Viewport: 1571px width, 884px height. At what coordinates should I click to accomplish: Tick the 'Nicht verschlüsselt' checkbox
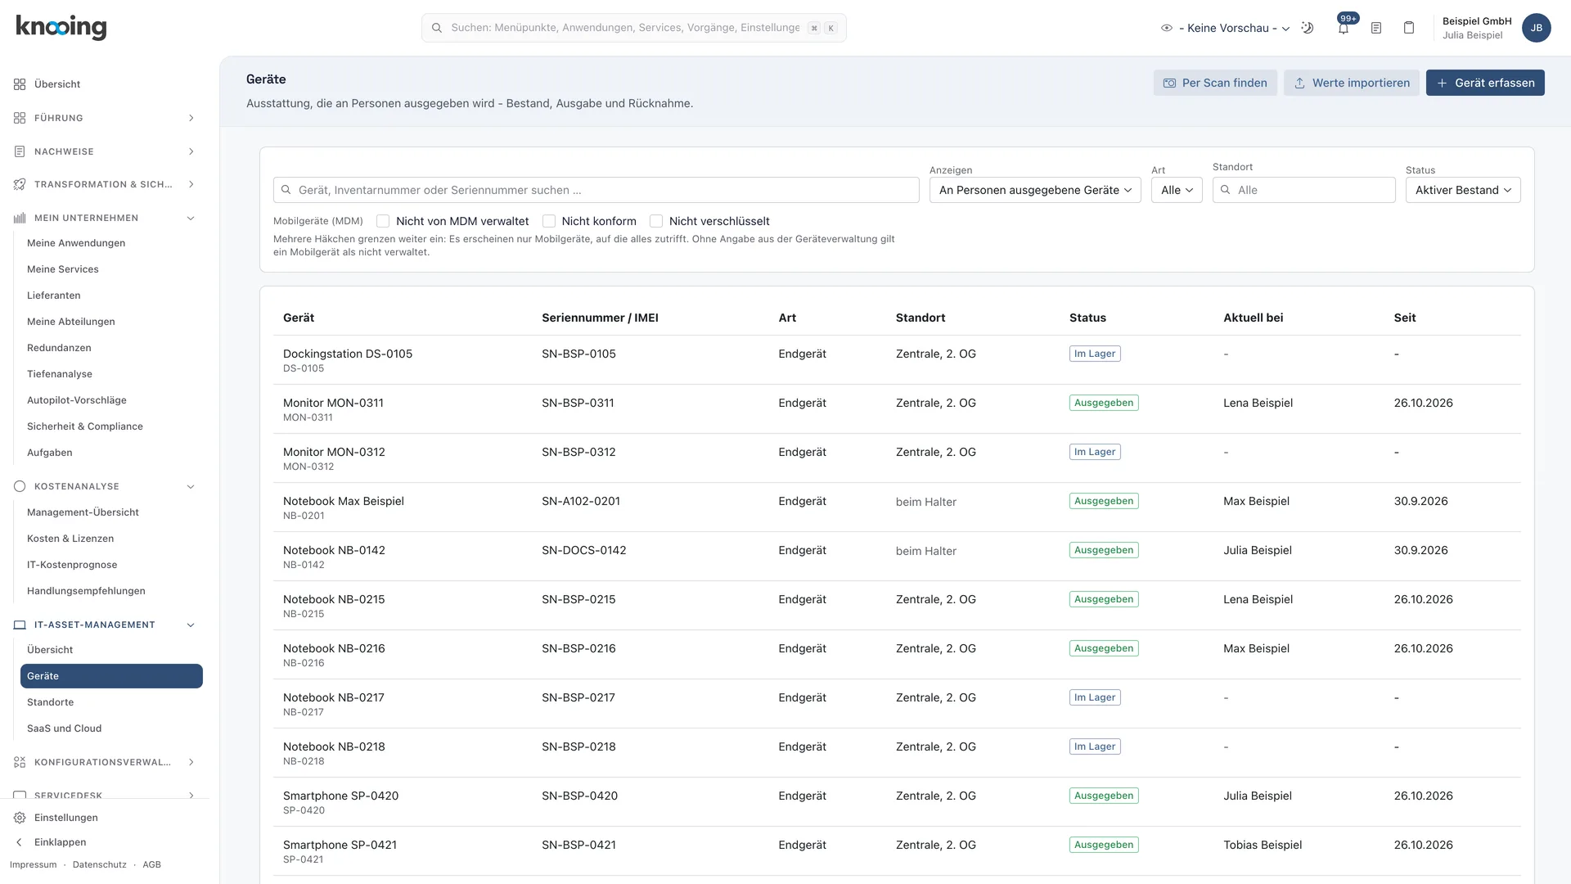coord(656,221)
